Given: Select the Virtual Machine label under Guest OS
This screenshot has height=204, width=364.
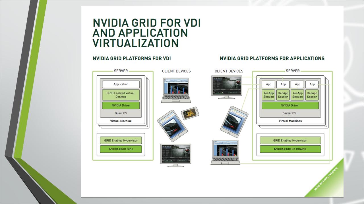Looking at the screenshot, I should pos(121,121).
